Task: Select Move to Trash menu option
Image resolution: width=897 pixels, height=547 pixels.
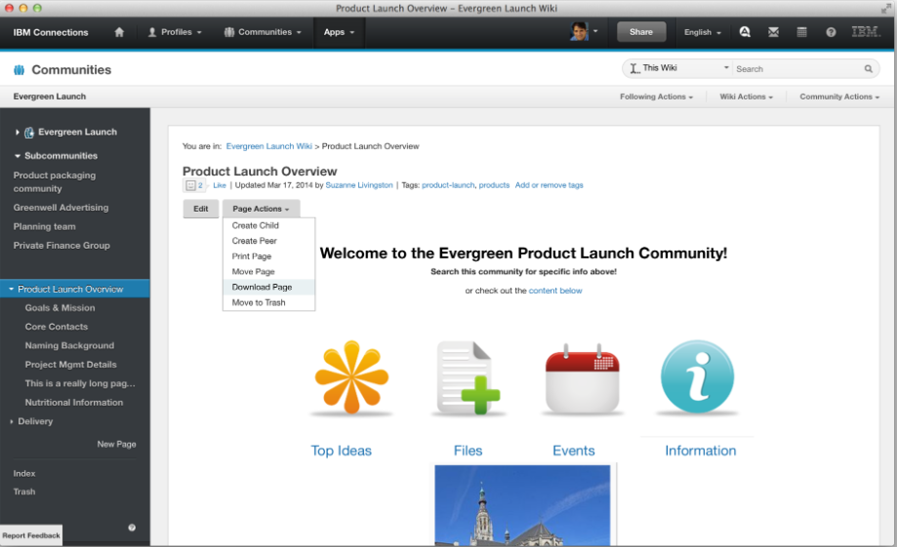Action: point(268,302)
